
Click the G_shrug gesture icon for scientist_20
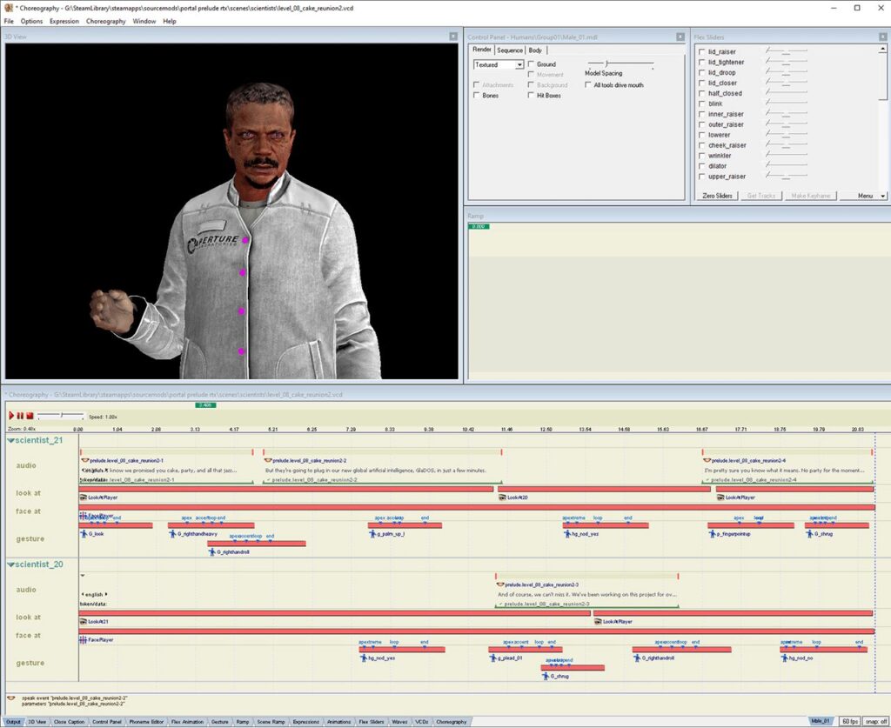546,676
